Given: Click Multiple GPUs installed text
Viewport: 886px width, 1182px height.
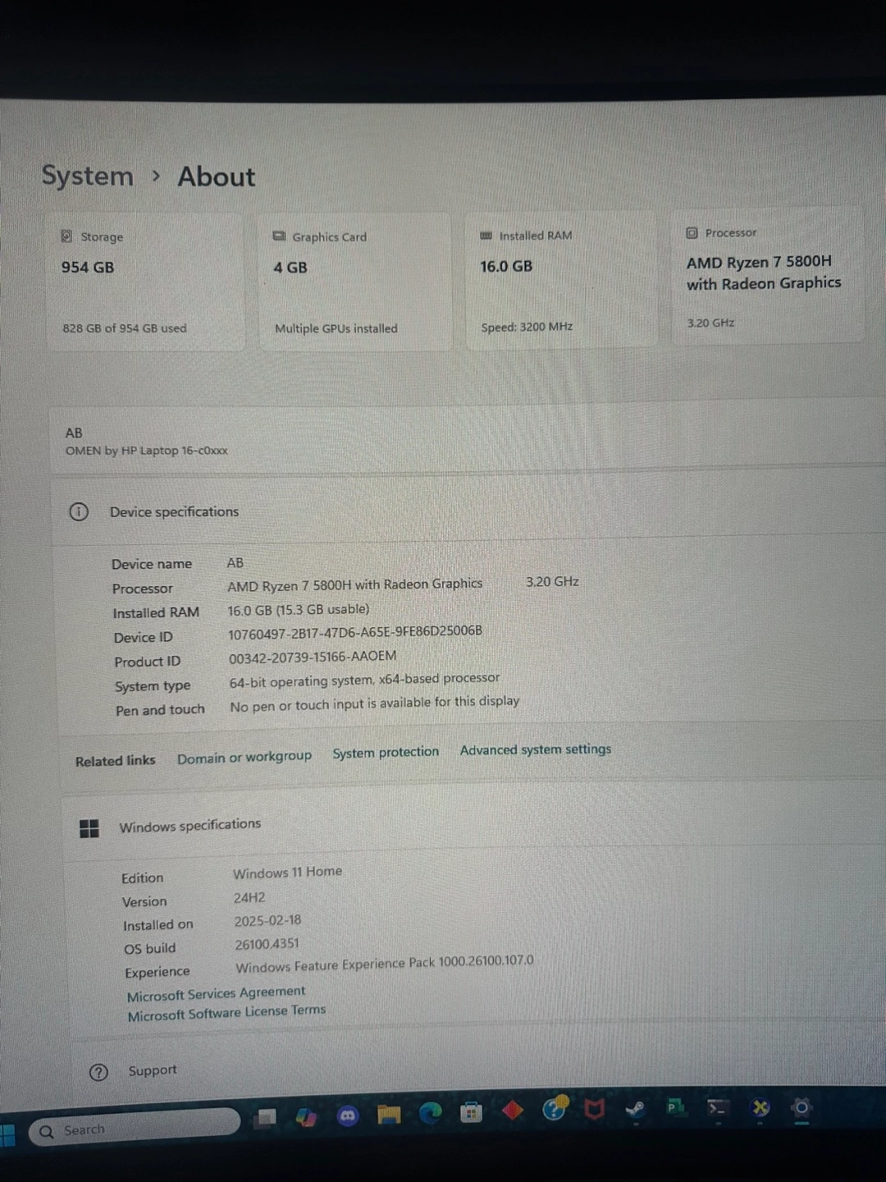Looking at the screenshot, I should tap(336, 328).
